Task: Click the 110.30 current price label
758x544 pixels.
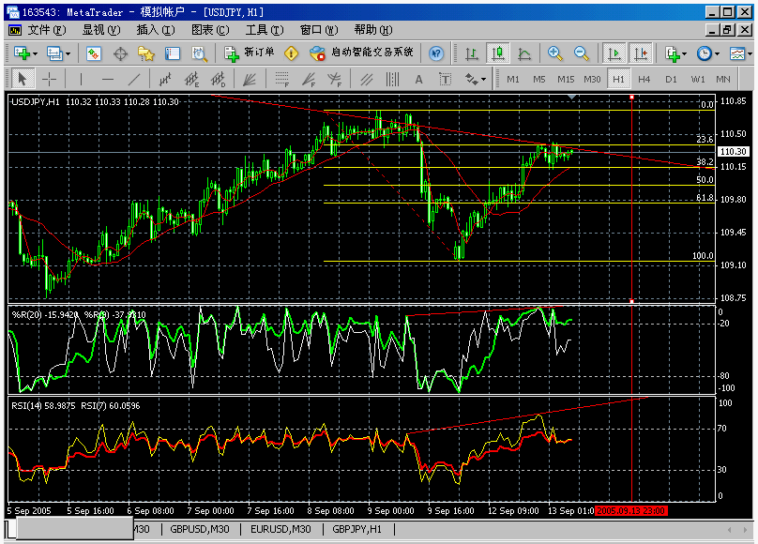Action: coord(732,152)
